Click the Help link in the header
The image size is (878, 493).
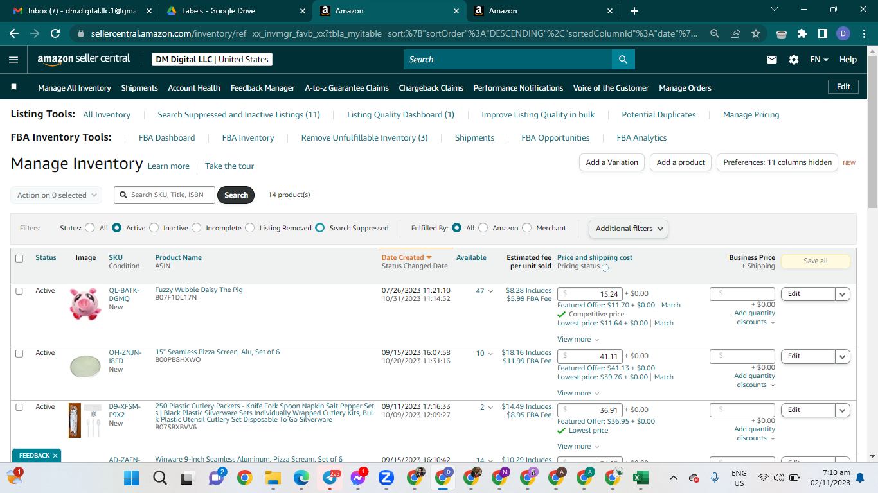pyautogui.click(x=848, y=60)
